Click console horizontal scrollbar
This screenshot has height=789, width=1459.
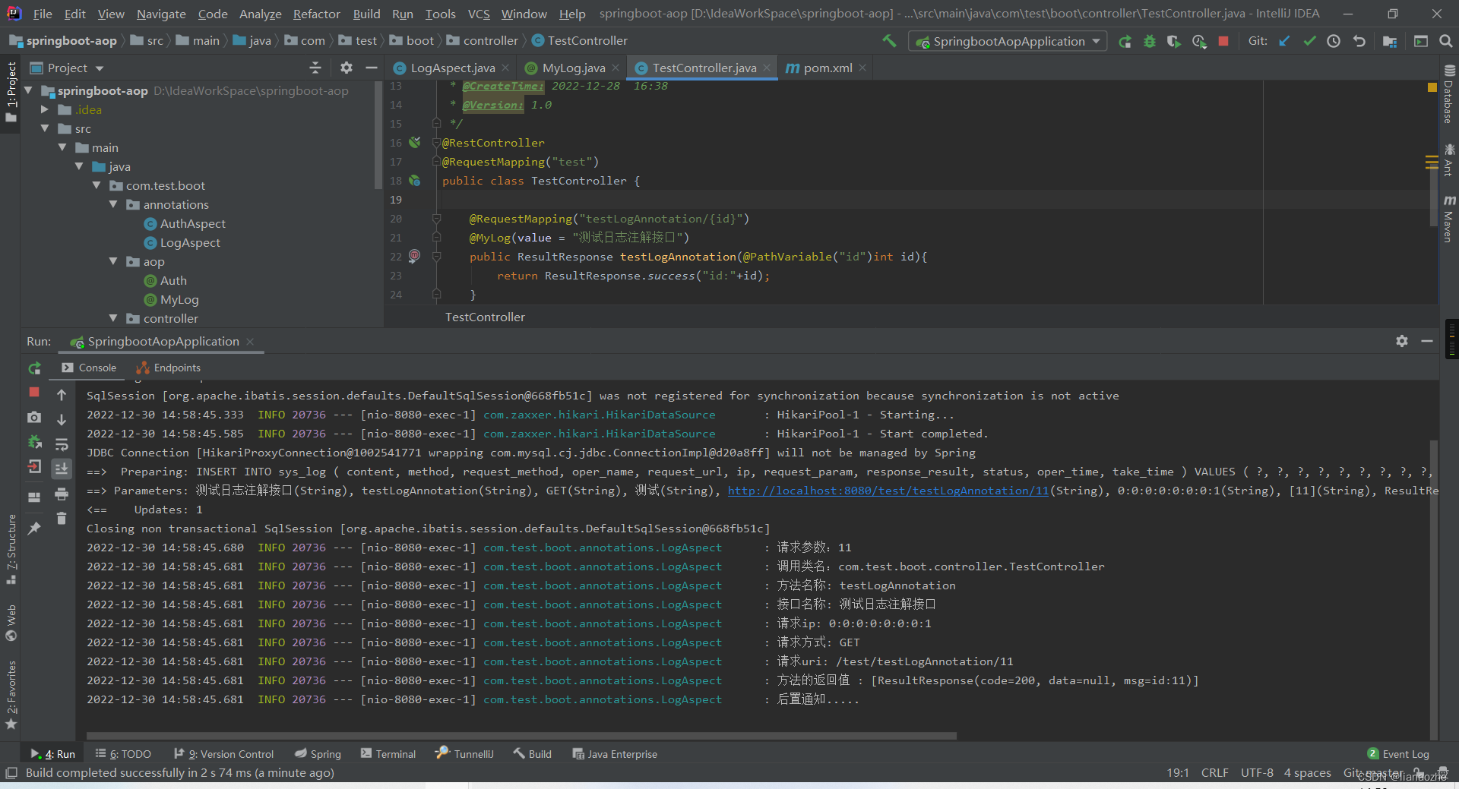[x=521, y=736]
